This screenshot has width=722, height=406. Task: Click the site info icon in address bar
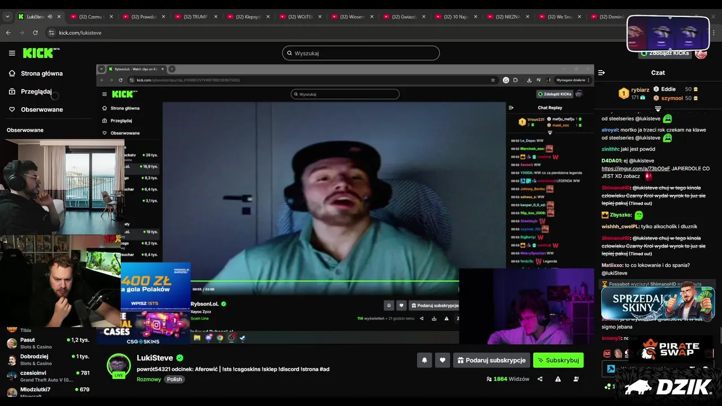click(52, 33)
